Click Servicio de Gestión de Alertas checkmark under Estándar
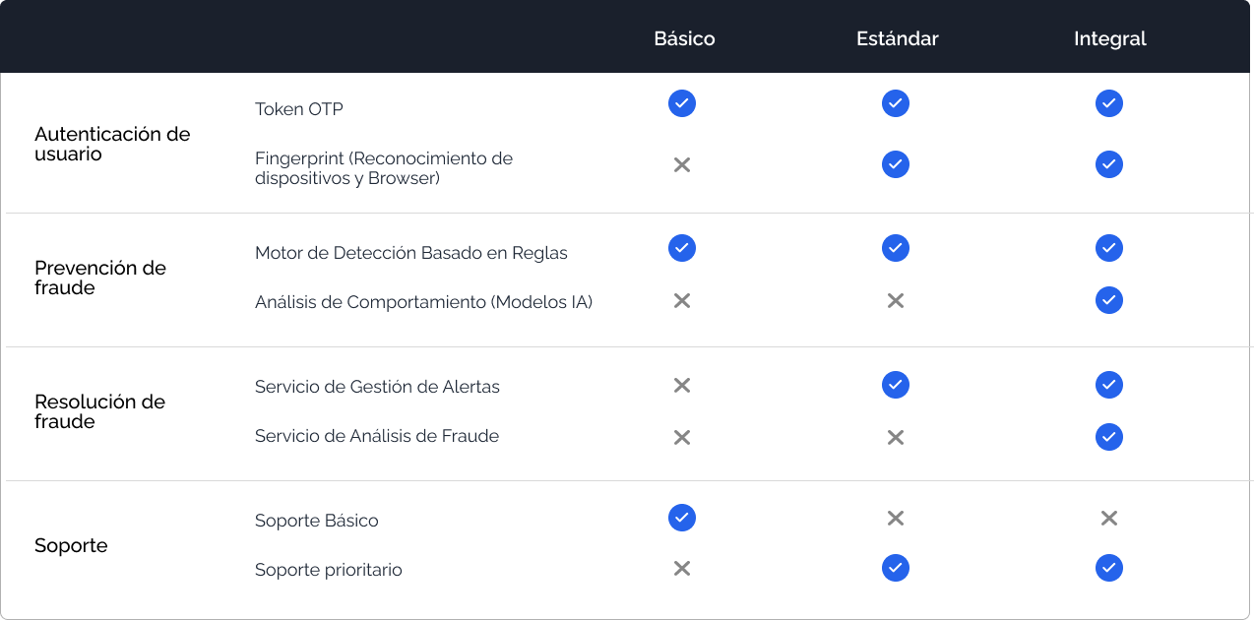This screenshot has width=1254, height=620. coord(896,385)
